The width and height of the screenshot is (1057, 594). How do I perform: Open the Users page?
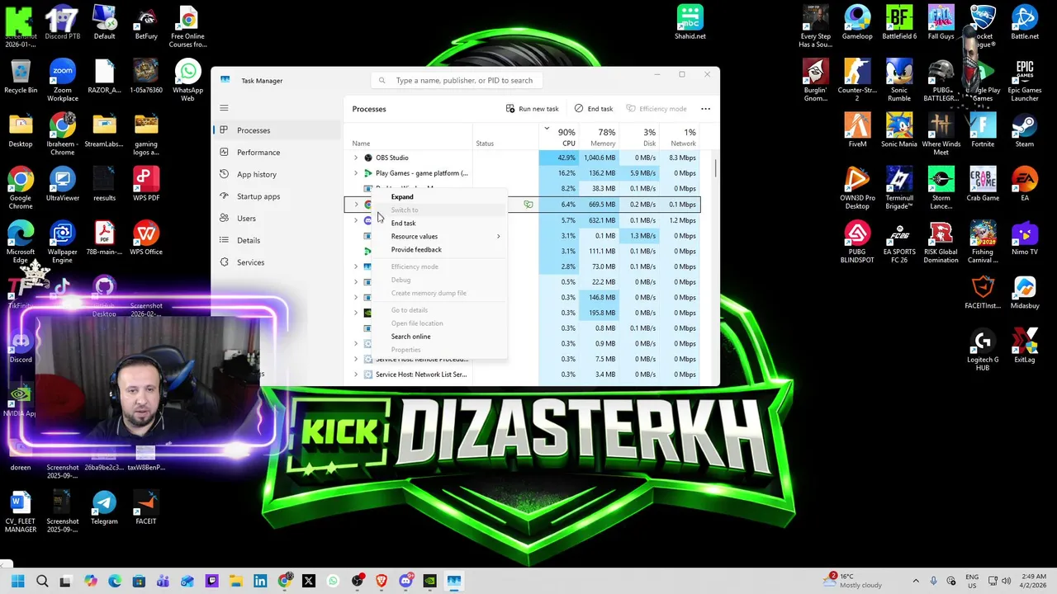[277, 219]
